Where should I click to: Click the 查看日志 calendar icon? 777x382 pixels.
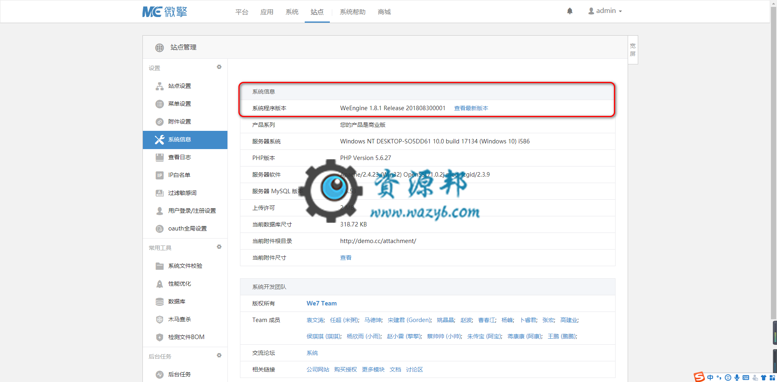pyautogui.click(x=160, y=158)
